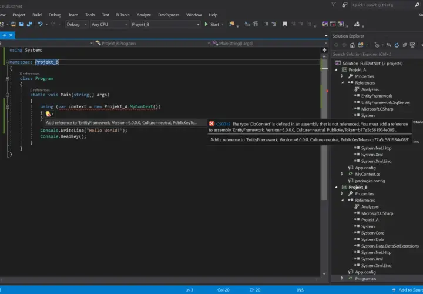This screenshot has height=294, width=423.
Task: Click the lightbulb quick actions icon
Action: point(48,114)
